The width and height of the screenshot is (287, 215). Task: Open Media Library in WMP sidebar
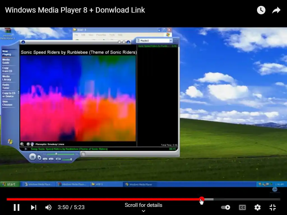point(7,78)
